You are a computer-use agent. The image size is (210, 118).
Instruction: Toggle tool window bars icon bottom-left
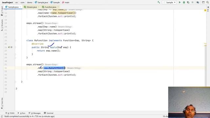[x=2, y=116]
